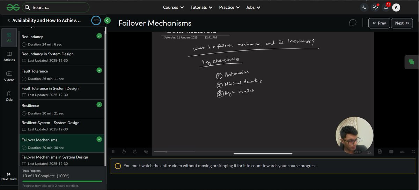
Task: Open the Redundancy video lesson
Action: [x=61, y=40]
